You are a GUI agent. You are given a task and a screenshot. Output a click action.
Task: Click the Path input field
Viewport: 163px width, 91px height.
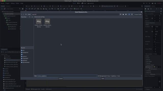pos(75,14)
